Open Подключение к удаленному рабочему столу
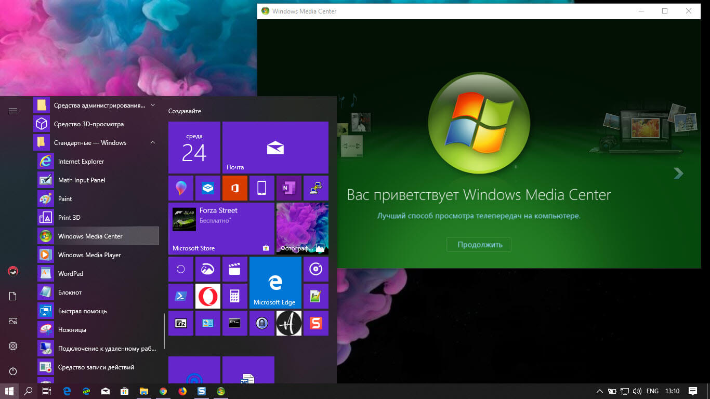Viewport: 710px width, 399px height. (x=98, y=349)
